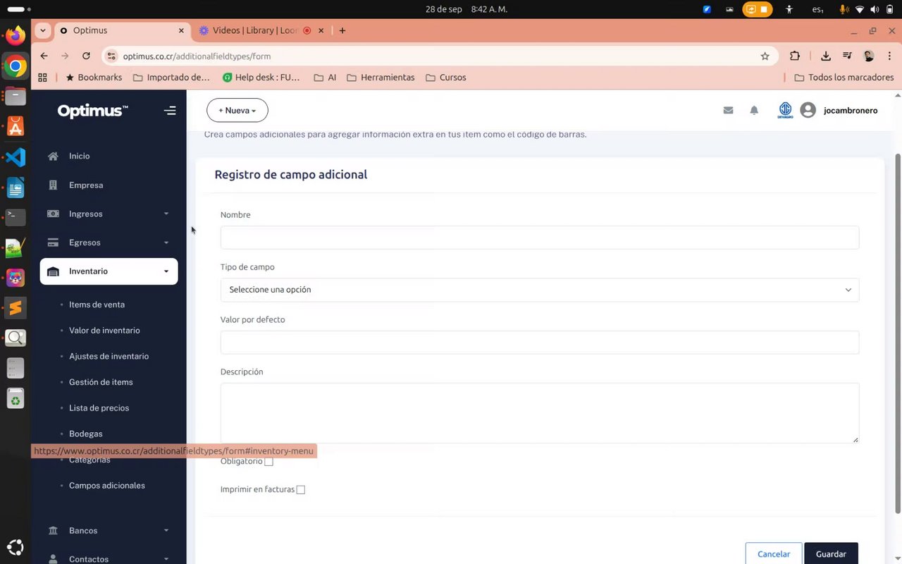Click the Nombre input field
The height and width of the screenshot is (564, 902).
point(539,238)
